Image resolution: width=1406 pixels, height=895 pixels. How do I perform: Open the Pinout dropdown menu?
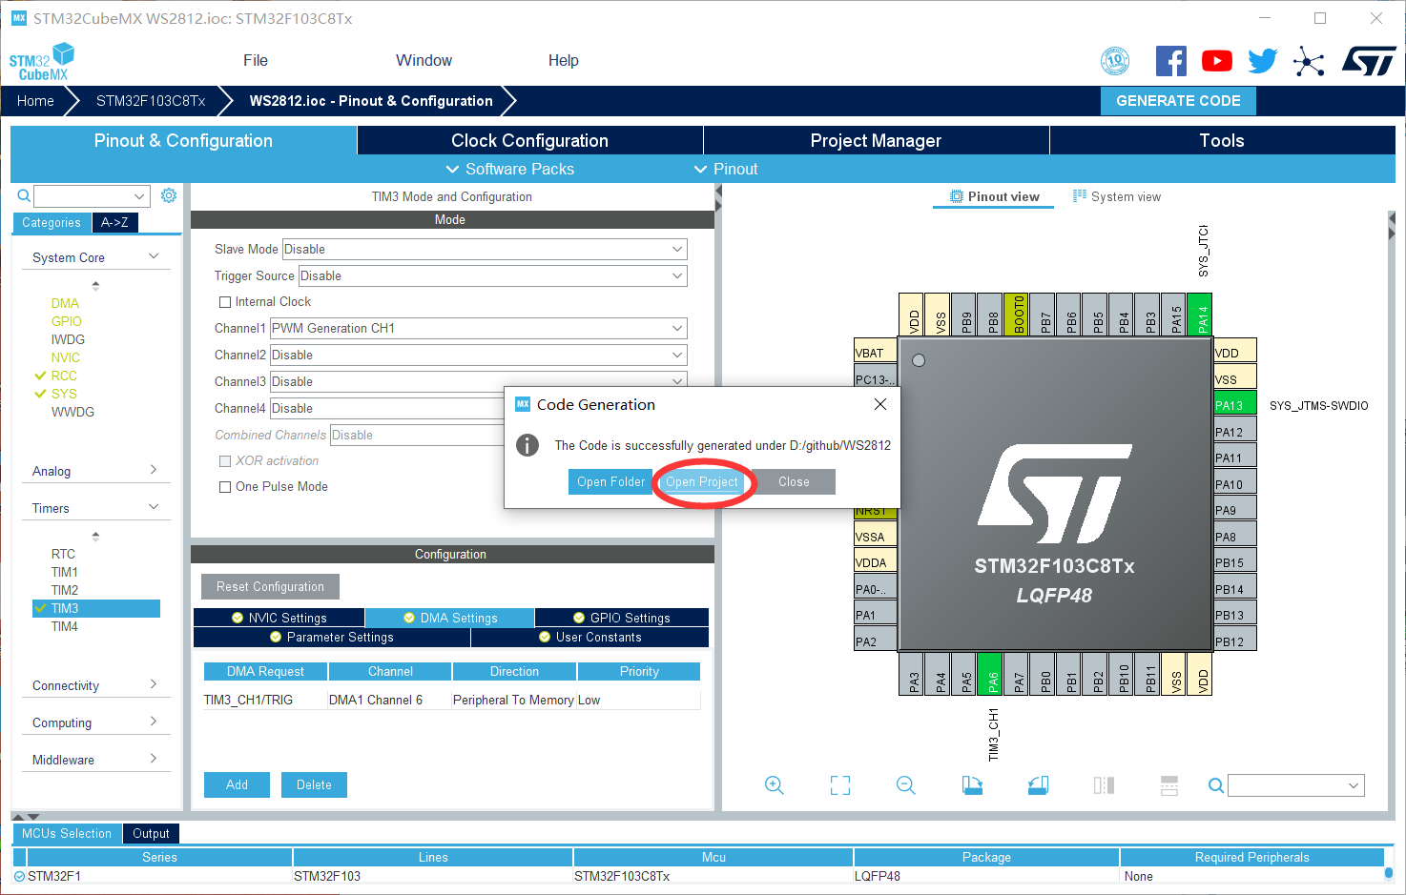(726, 169)
